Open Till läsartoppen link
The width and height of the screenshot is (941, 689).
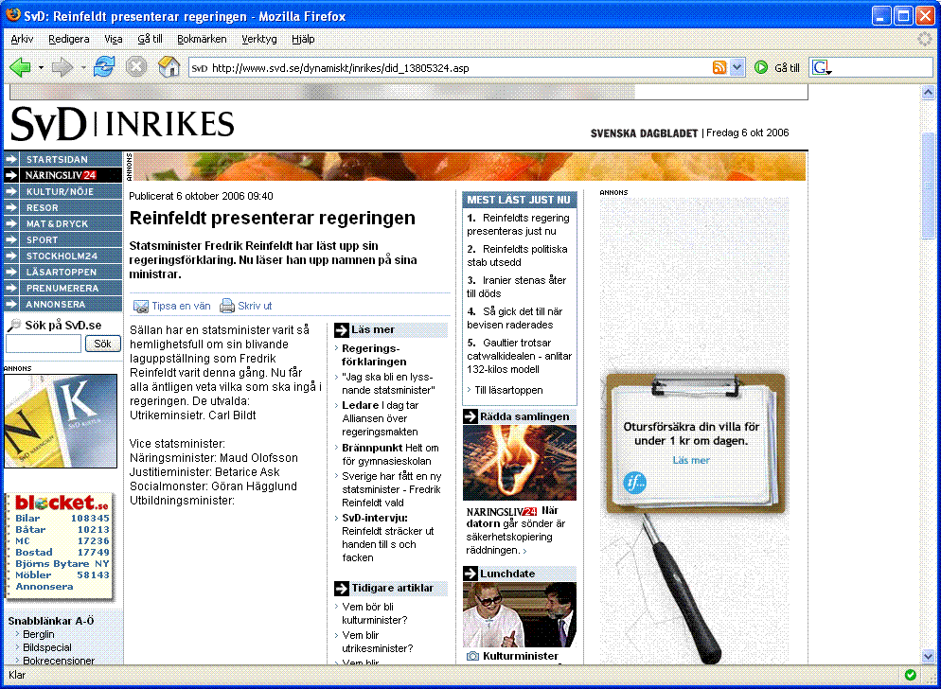[508, 390]
